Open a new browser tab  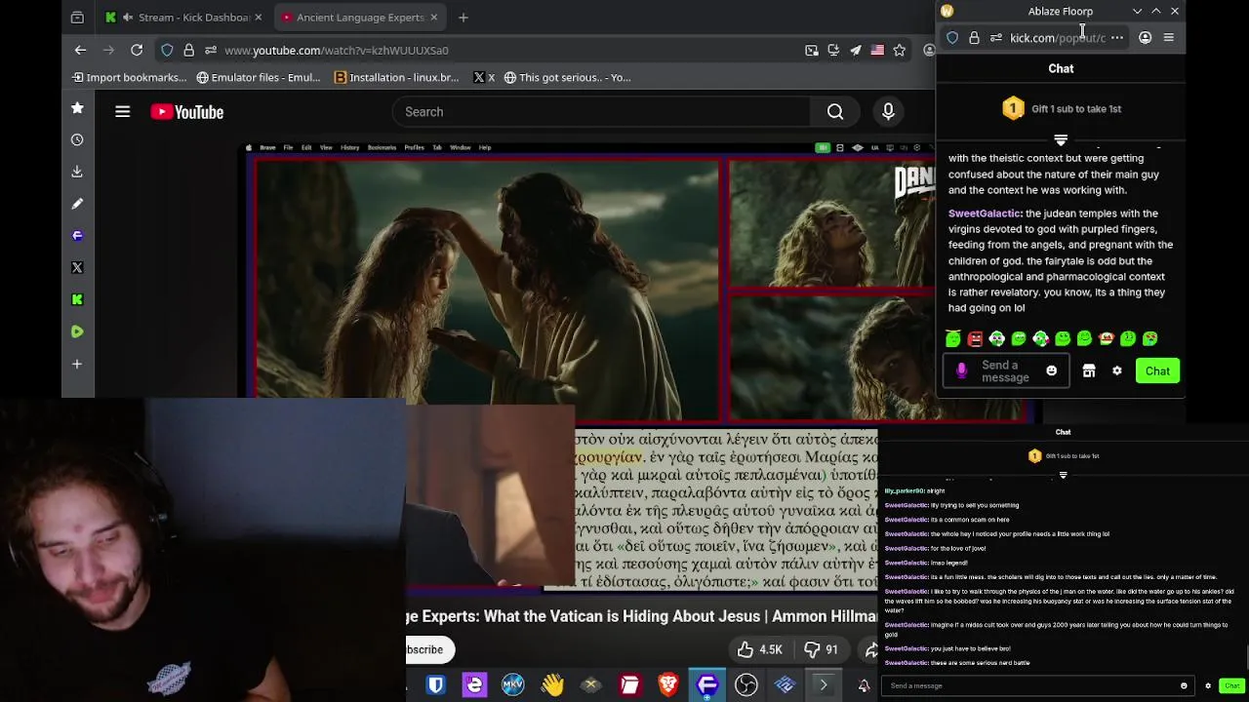(x=463, y=17)
